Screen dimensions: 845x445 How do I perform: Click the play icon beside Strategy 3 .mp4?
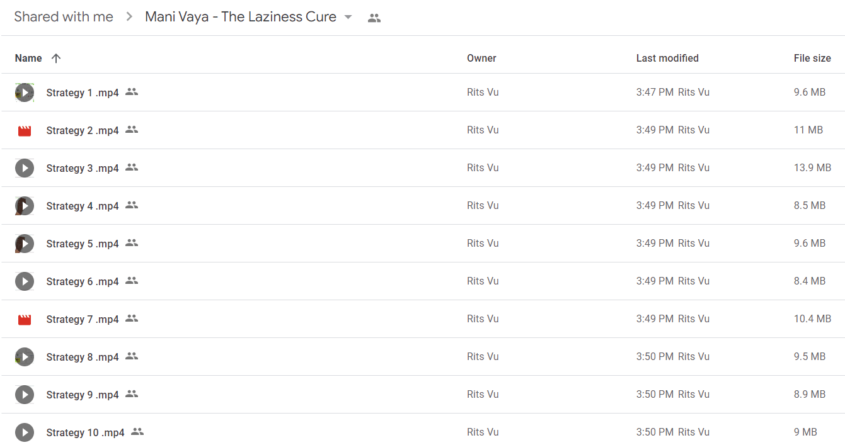pos(25,168)
